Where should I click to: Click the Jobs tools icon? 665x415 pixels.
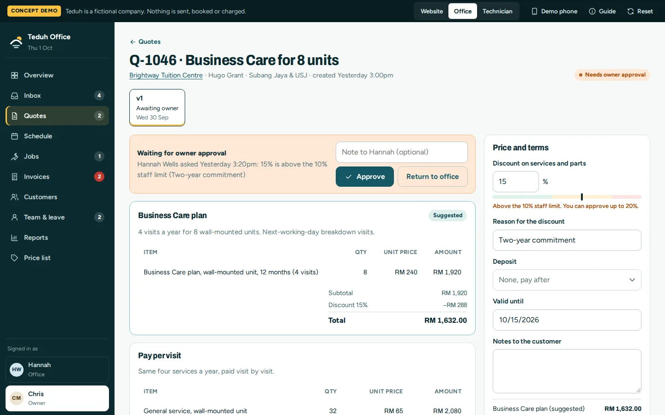14,156
